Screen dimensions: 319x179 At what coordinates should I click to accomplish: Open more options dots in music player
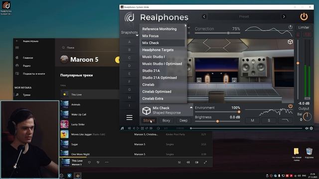[x=107, y=163]
